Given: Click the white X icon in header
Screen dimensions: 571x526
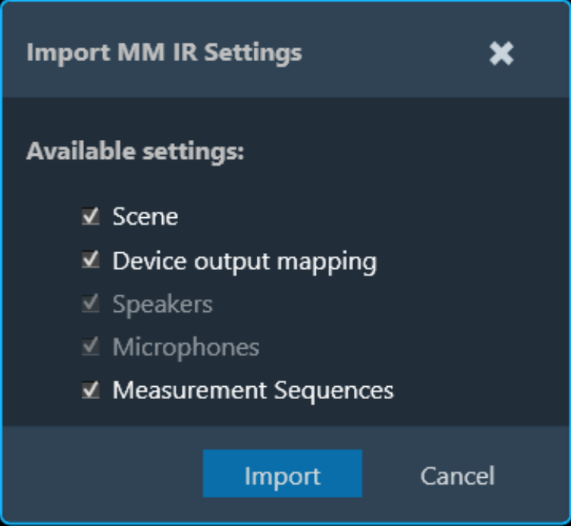Looking at the screenshot, I should [501, 54].
